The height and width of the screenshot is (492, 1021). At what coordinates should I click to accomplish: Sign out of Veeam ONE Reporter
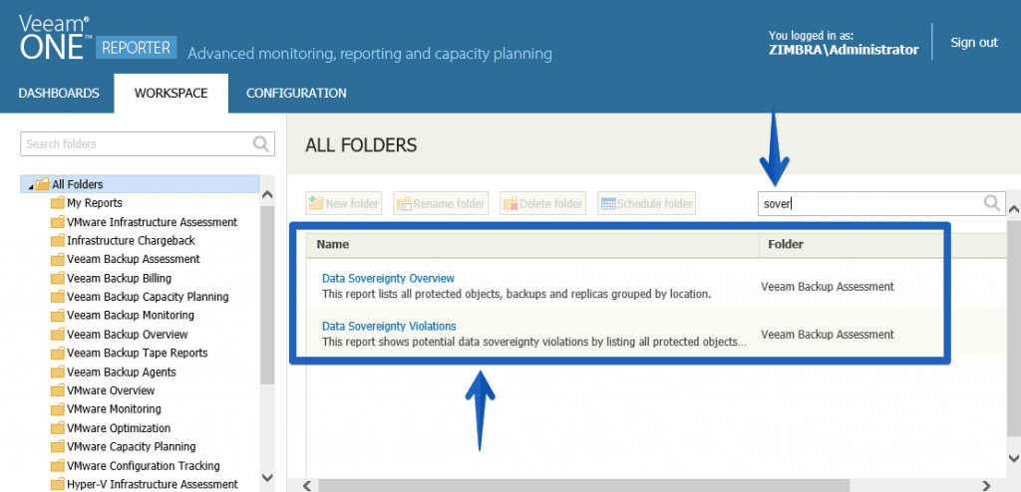point(974,42)
